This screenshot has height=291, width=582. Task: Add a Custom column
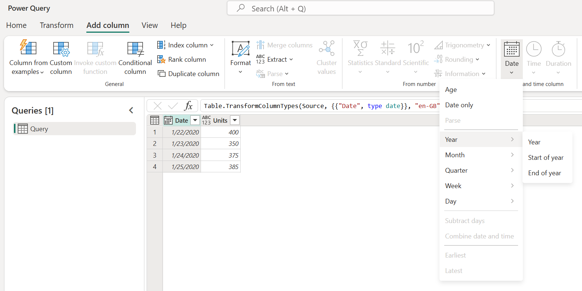[61, 57]
